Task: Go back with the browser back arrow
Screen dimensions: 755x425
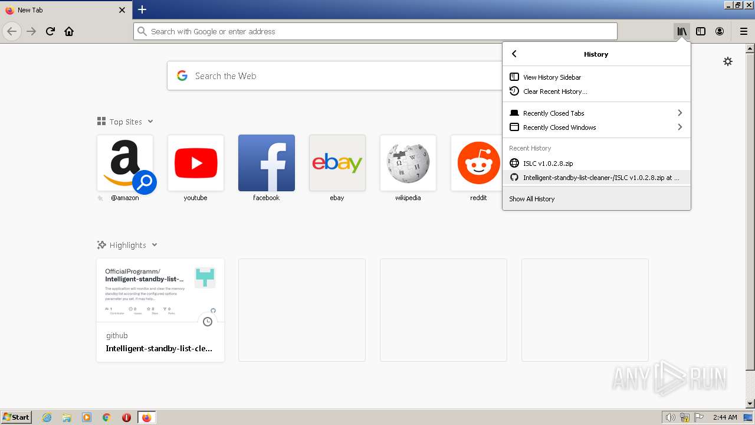Action: point(12,31)
